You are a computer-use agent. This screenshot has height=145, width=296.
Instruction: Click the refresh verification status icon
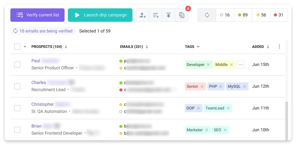point(207,15)
